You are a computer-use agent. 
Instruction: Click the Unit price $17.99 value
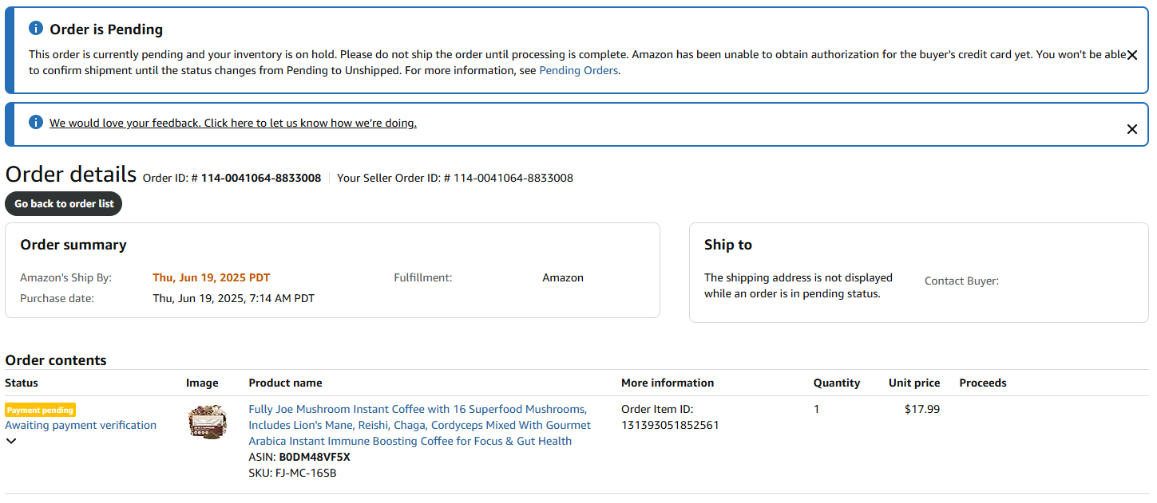click(x=922, y=410)
